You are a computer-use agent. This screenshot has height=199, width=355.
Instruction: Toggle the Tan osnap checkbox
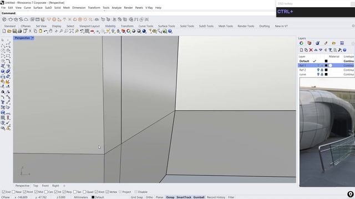75,192
